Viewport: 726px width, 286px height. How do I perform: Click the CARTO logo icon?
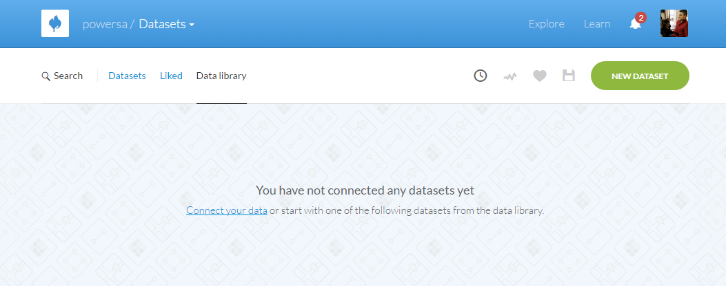[x=55, y=23]
